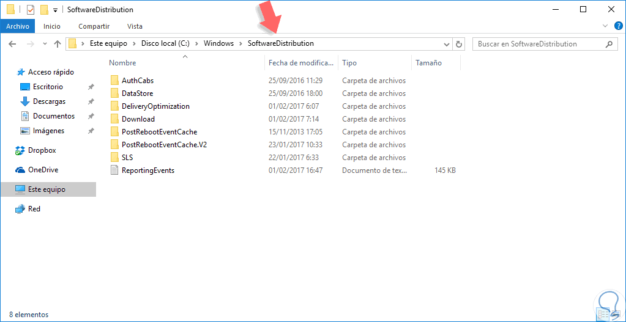Switch to the Vista ribbon tab
The width and height of the screenshot is (626, 322).
135,26
